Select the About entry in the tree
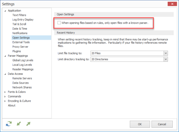 (x=12, y=105)
